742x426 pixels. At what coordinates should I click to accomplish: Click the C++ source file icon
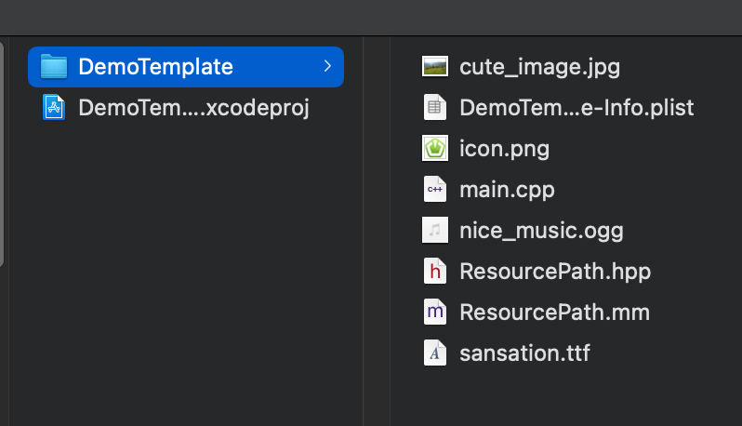coord(434,189)
